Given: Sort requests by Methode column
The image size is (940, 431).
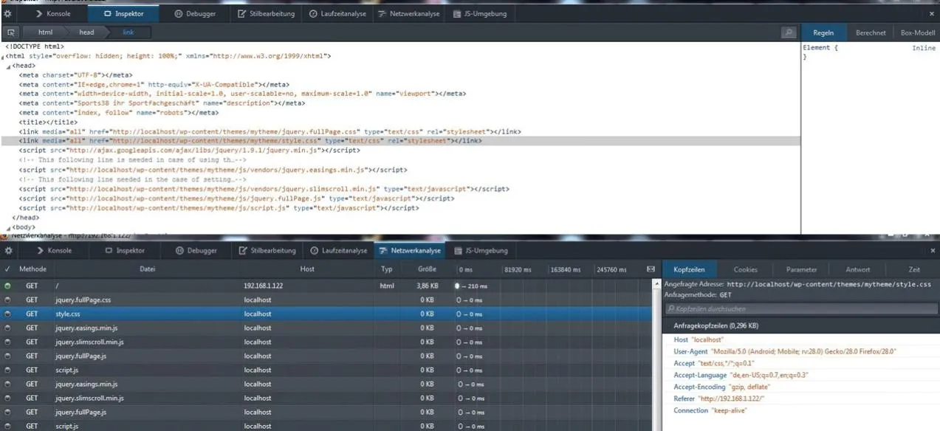Looking at the screenshot, I should (x=32, y=269).
